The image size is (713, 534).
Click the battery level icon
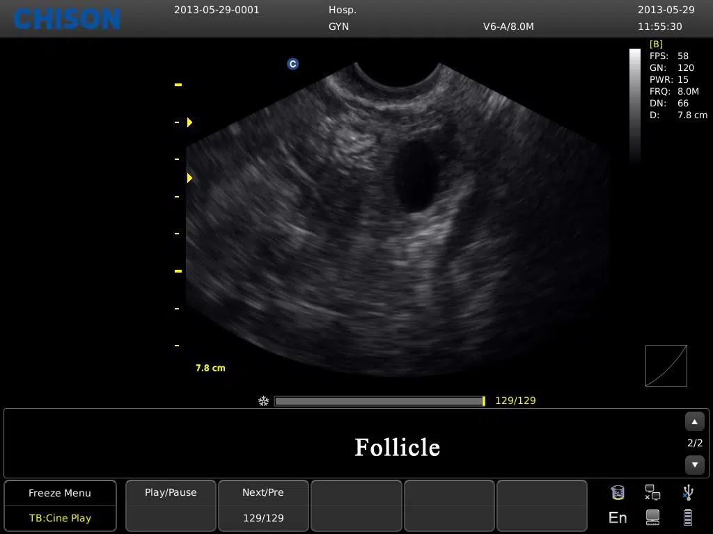pyautogui.click(x=688, y=517)
